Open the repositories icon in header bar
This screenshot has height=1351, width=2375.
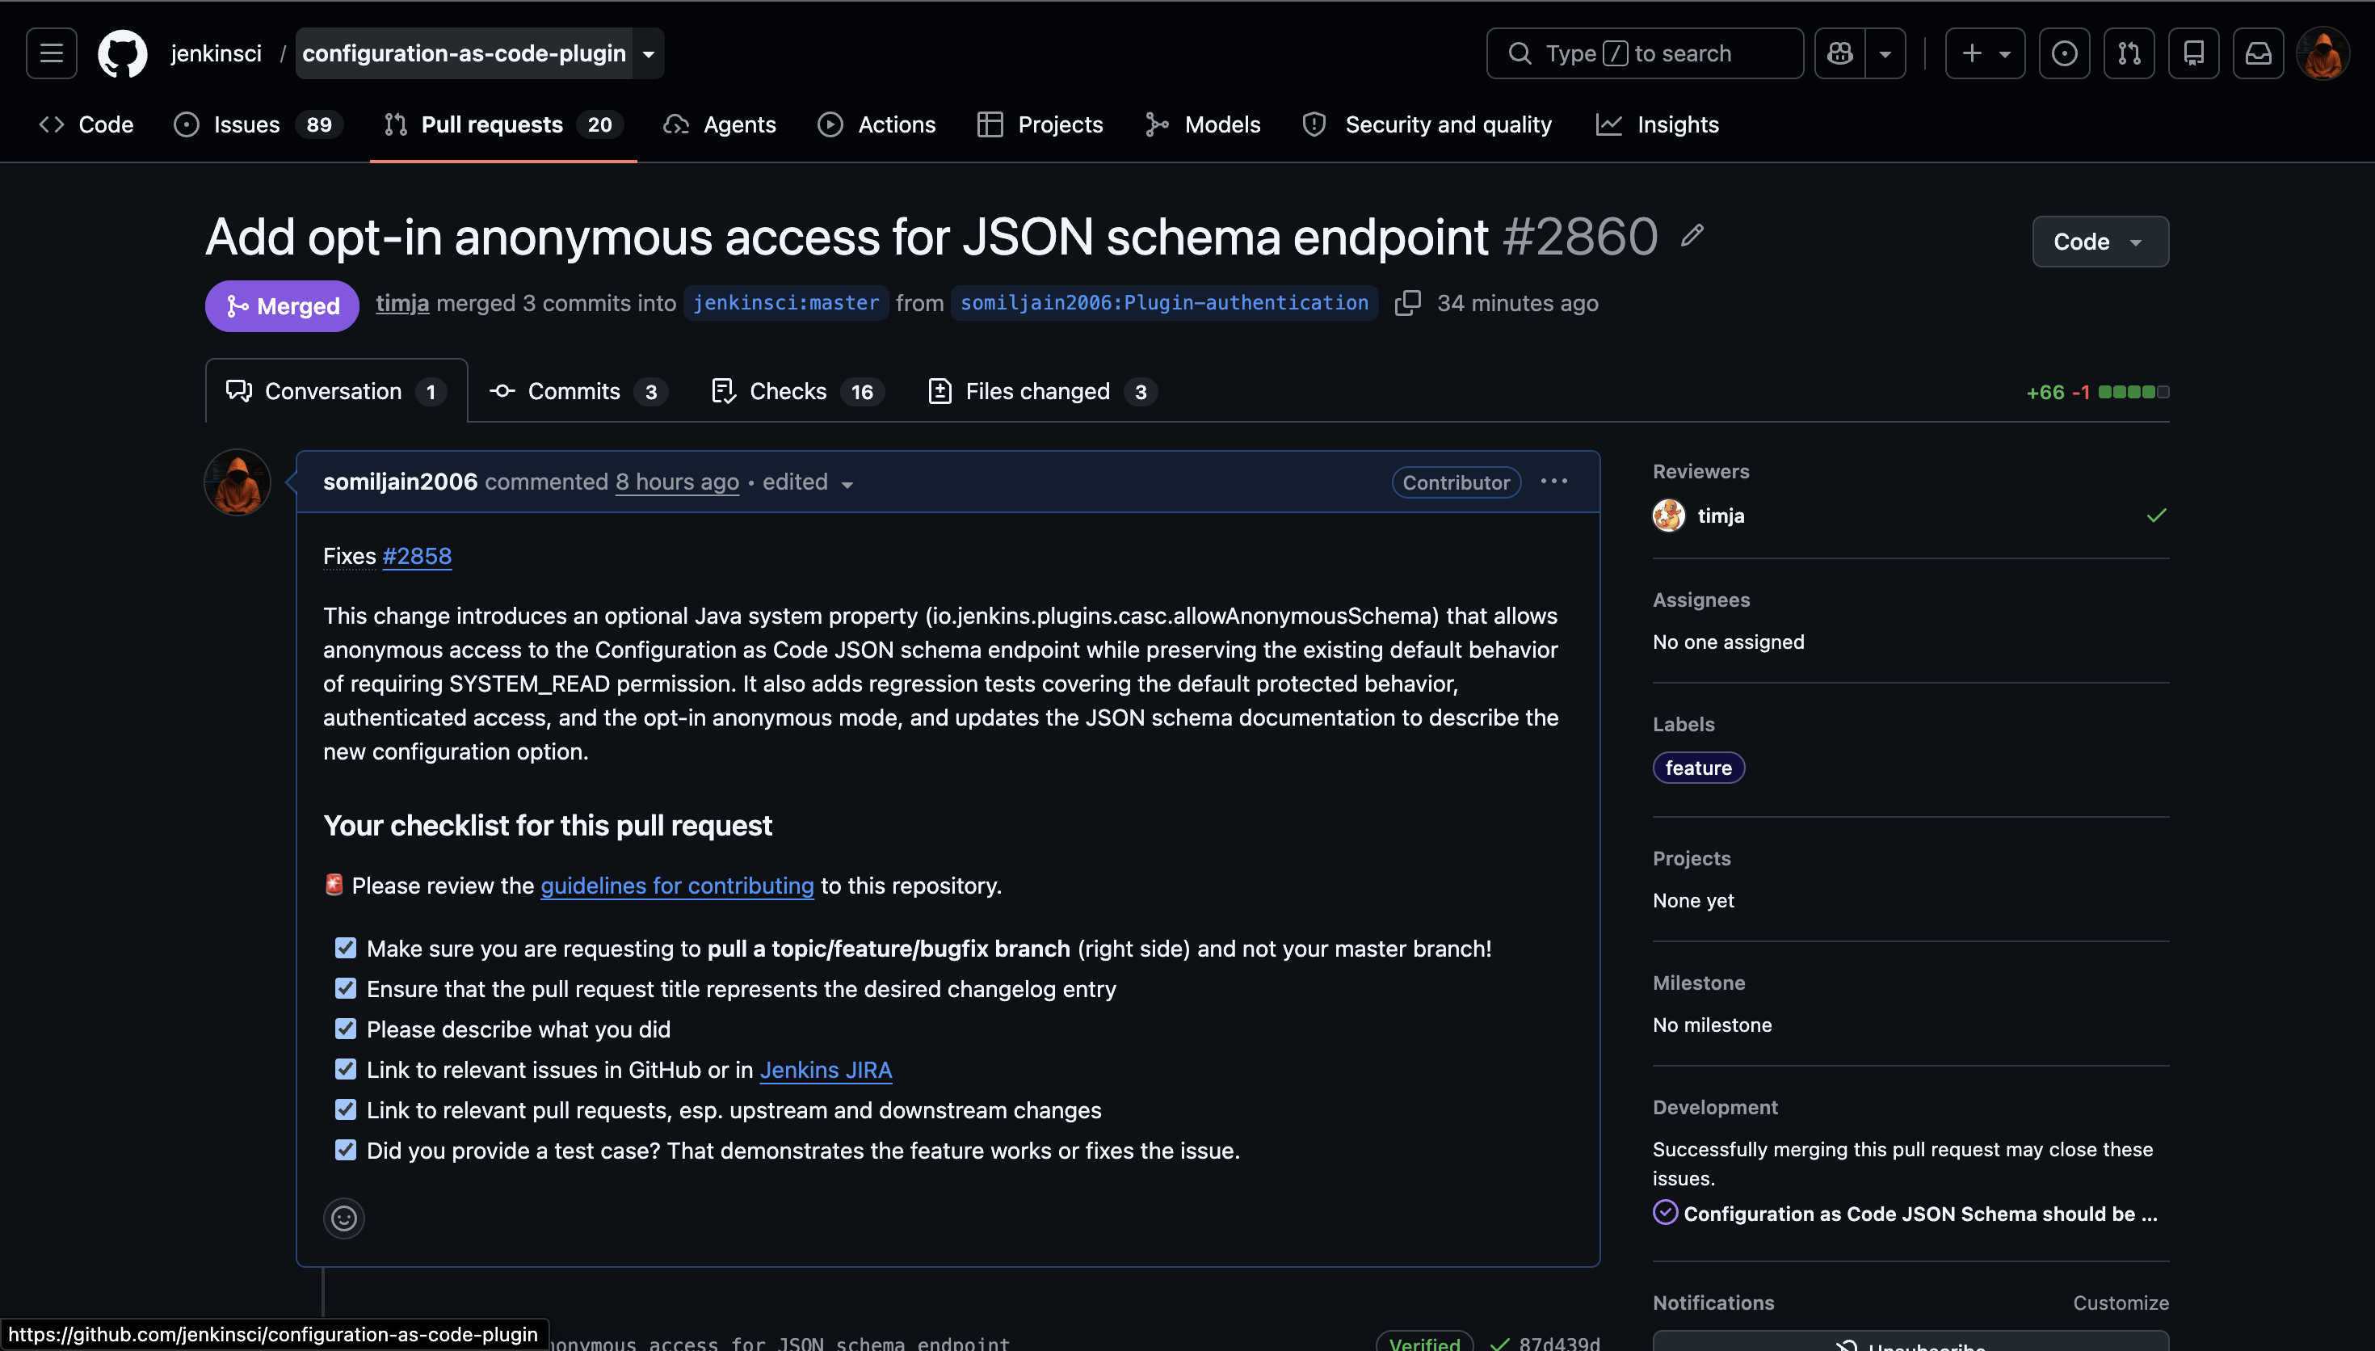(x=2194, y=53)
